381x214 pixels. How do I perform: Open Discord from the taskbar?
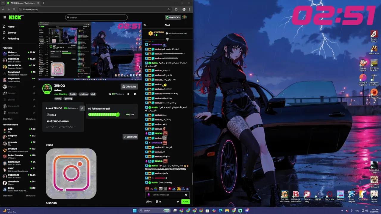[247, 210]
